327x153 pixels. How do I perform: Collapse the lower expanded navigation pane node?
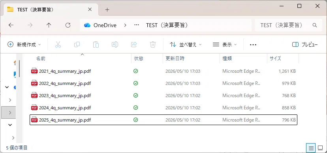[x=10, y=125]
